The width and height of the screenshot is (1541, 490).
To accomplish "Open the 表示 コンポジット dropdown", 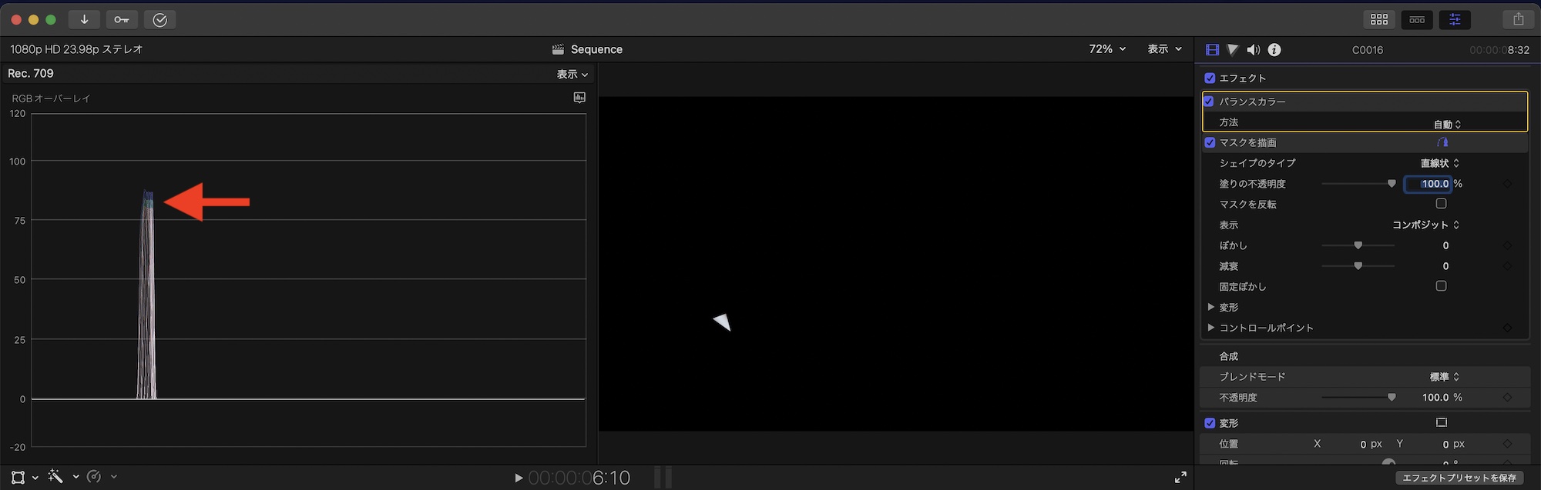I will point(1425,225).
